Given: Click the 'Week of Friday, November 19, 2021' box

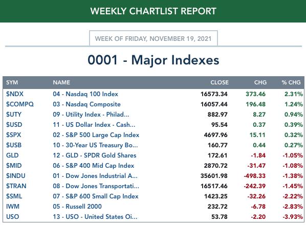Looking at the screenshot, I should tap(154, 38).
